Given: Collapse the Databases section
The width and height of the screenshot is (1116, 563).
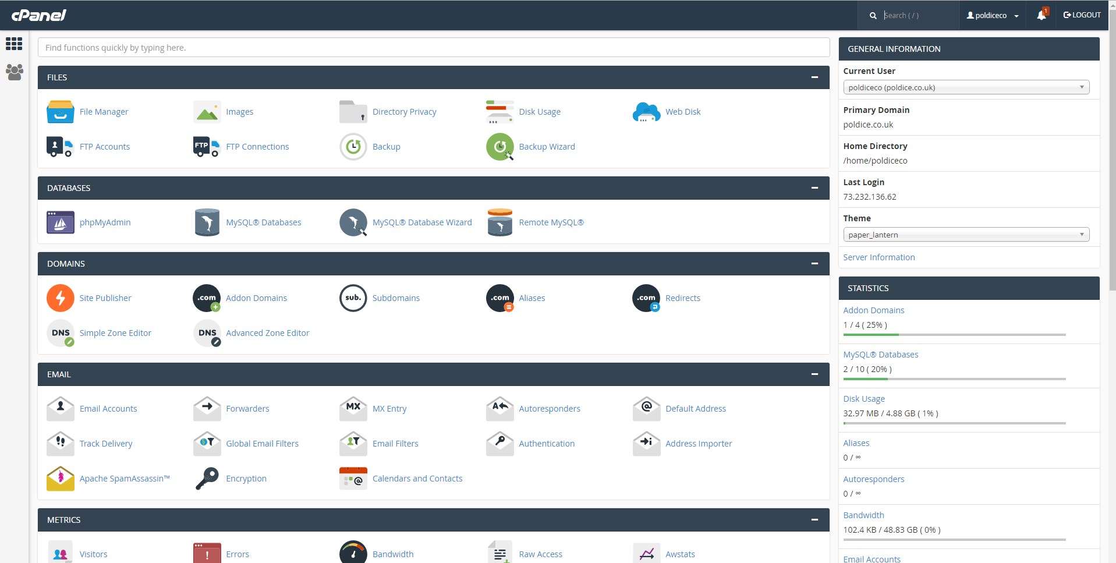Looking at the screenshot, I should pyautogui.click(x=814, y=188).
